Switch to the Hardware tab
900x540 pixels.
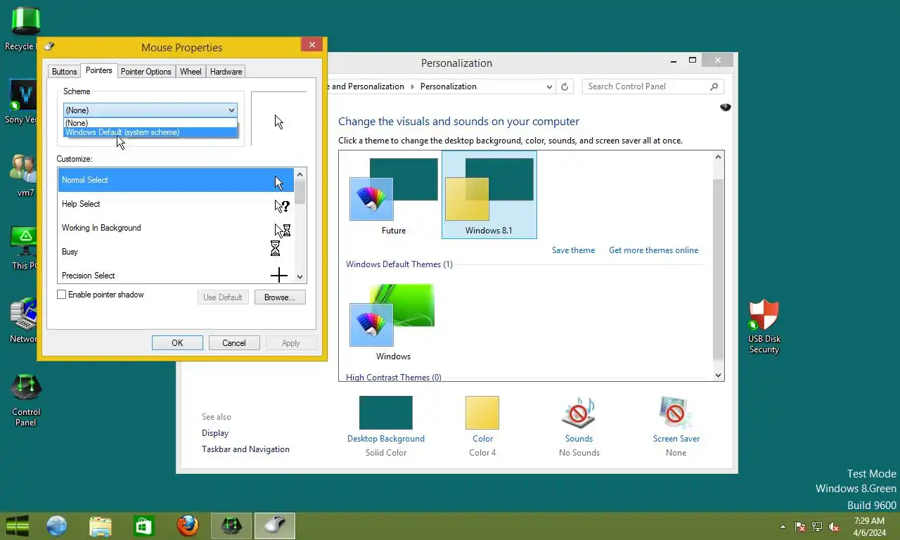[226, 72]
